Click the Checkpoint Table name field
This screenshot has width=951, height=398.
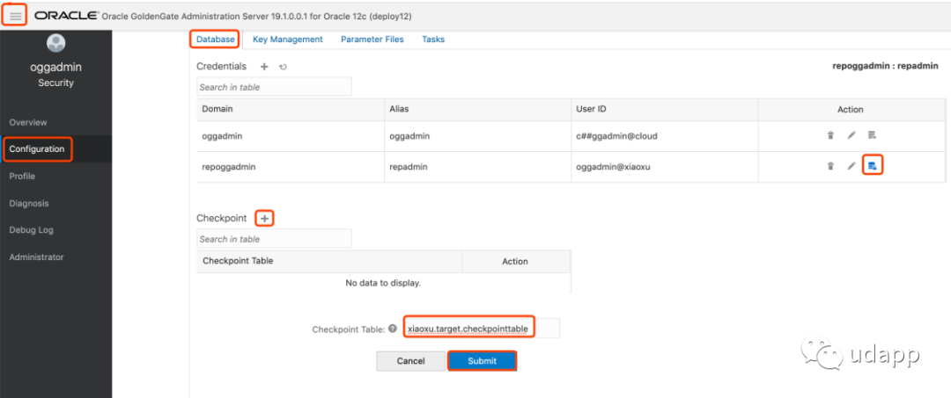[x=481, y=329]
